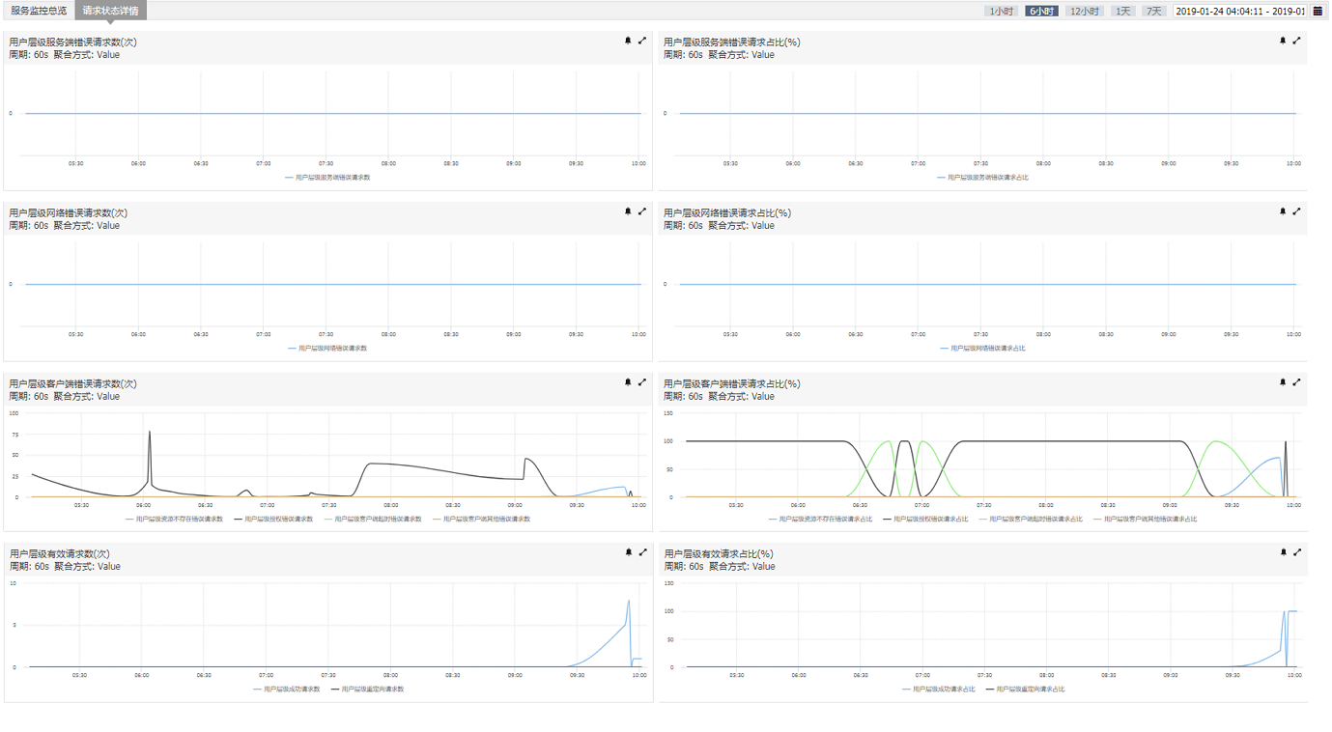Toggle 用户层级客户端其他错误请求数 legend item

click(x=481, y=520)
